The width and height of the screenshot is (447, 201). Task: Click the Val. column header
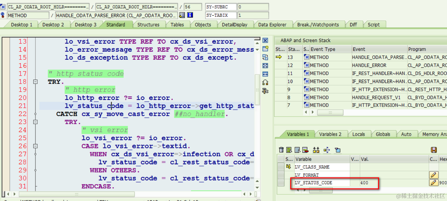tap(394, 159)
